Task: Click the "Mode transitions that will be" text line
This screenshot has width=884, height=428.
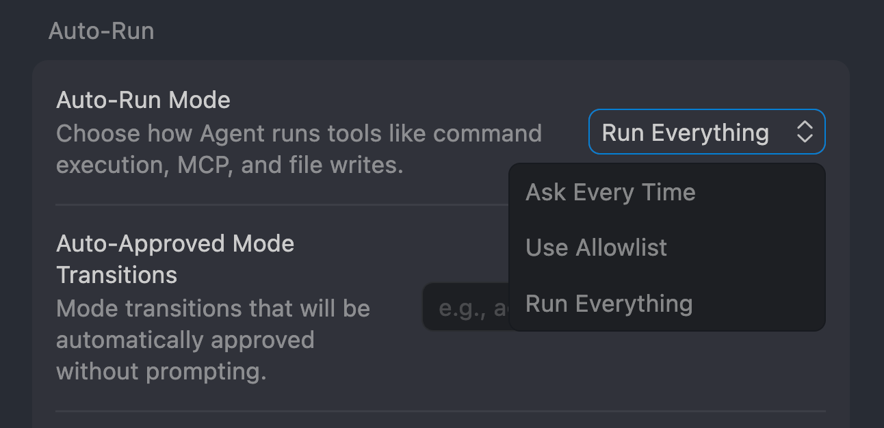Action: click(x=213, y=308)
